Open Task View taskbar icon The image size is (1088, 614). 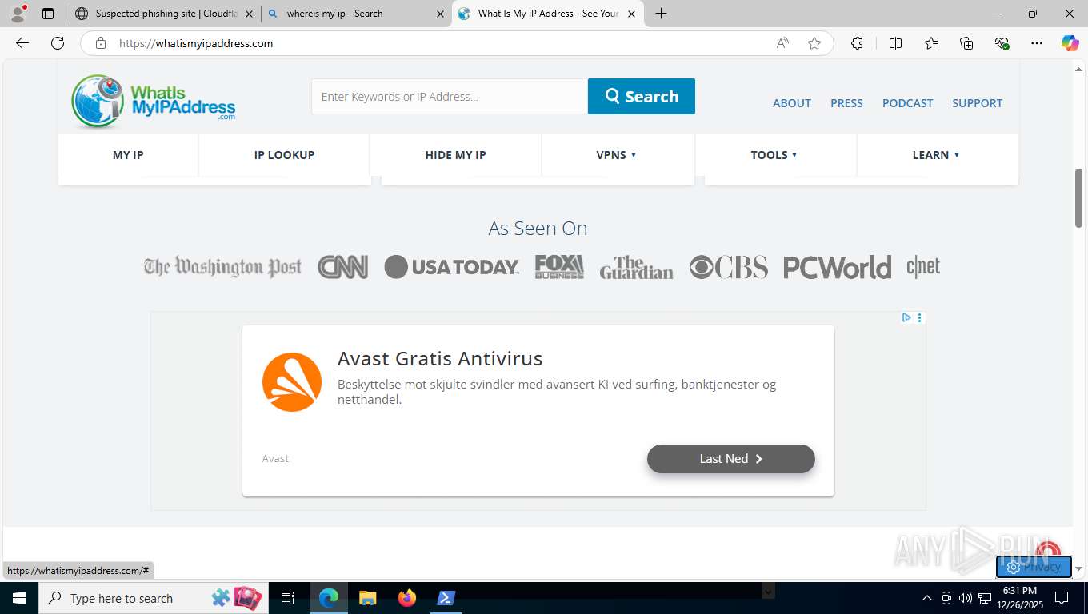point(289,598)
